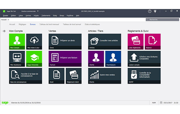The width and height of the screenshot is (180, 114).
Task: Click the Sage 50c Ciel logo
Action: click(4, 11)
